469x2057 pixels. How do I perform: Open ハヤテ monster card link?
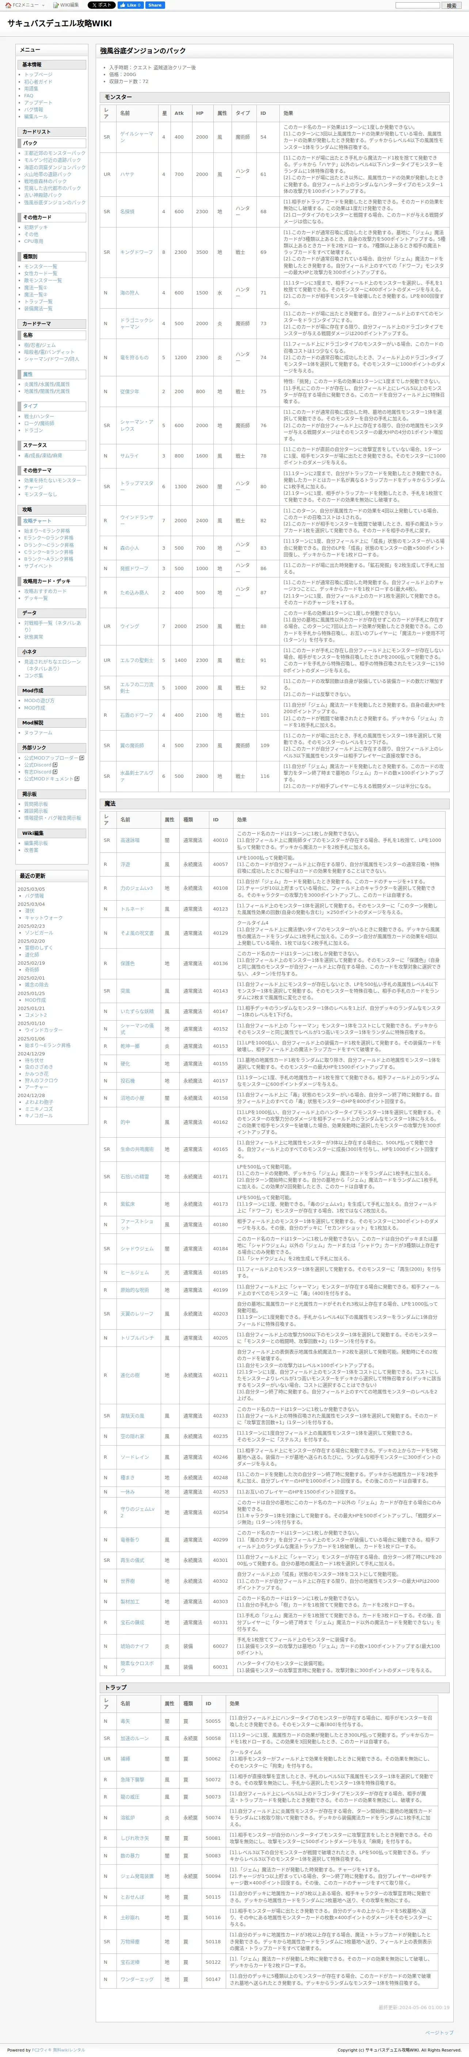point(127,174)
